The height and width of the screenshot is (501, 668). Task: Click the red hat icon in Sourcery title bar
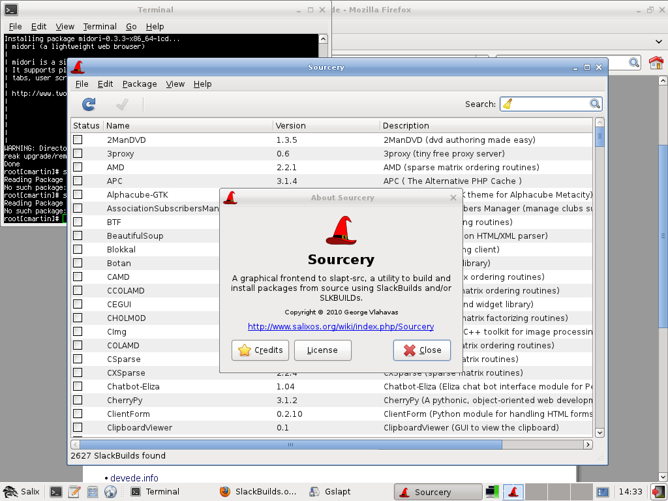(78, 67)
